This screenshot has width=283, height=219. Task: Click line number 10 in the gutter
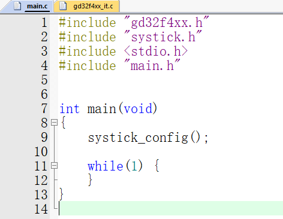pyautogui.click(x=41, y=151)
